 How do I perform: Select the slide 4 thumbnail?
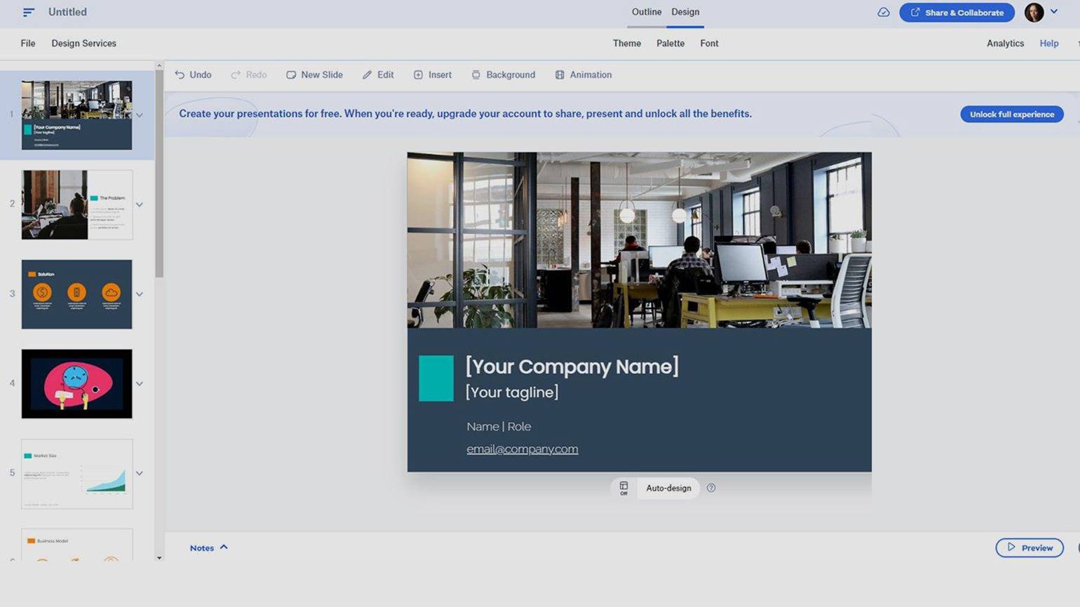click(76, 384)
